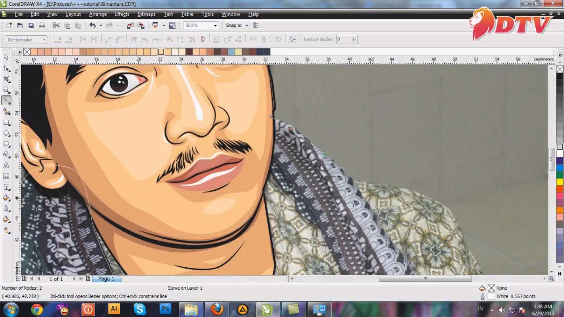Open Photoshop from the taskbar
Screen dimensions: 564x317
(165, 310)
